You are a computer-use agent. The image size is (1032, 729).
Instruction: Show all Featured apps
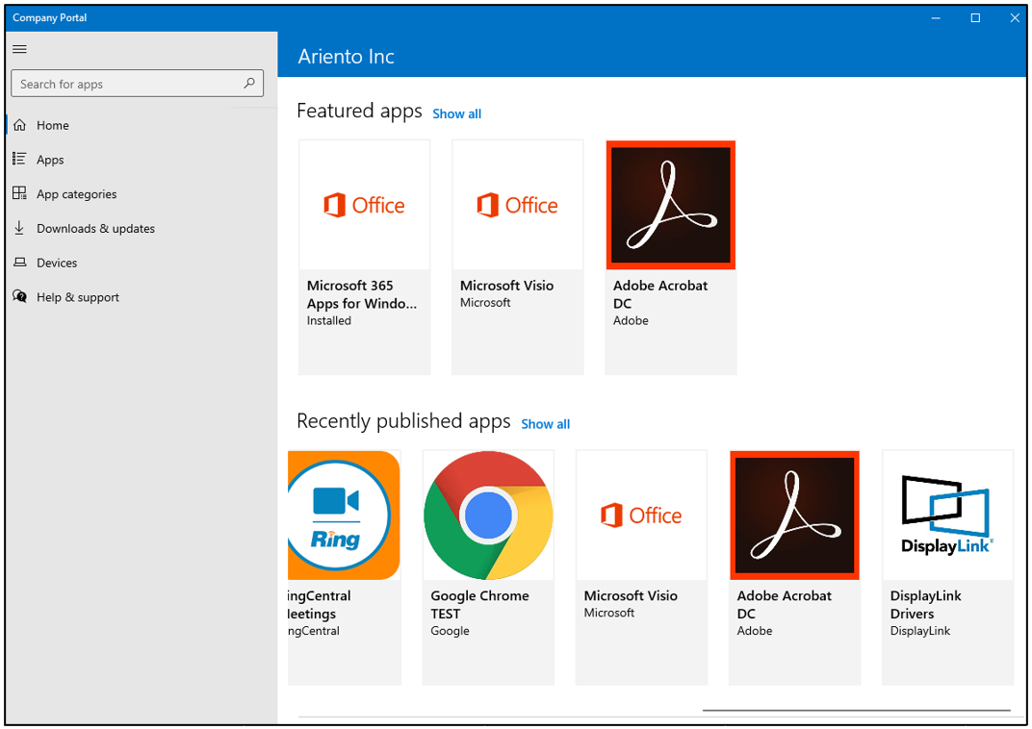pos(456,113)
